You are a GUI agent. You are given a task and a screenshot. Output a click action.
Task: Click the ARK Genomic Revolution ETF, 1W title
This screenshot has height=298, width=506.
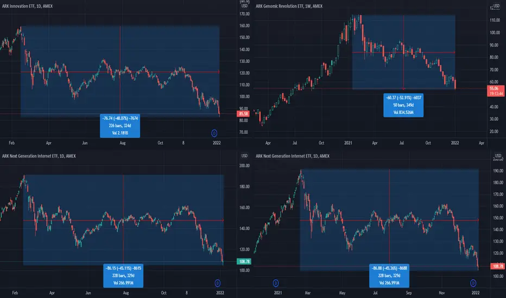289,6
